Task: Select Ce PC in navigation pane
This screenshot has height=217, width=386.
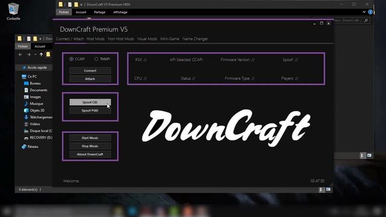Action: (30, 77)
